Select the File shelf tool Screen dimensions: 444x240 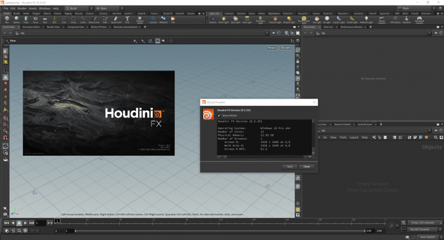coord(173,19)
